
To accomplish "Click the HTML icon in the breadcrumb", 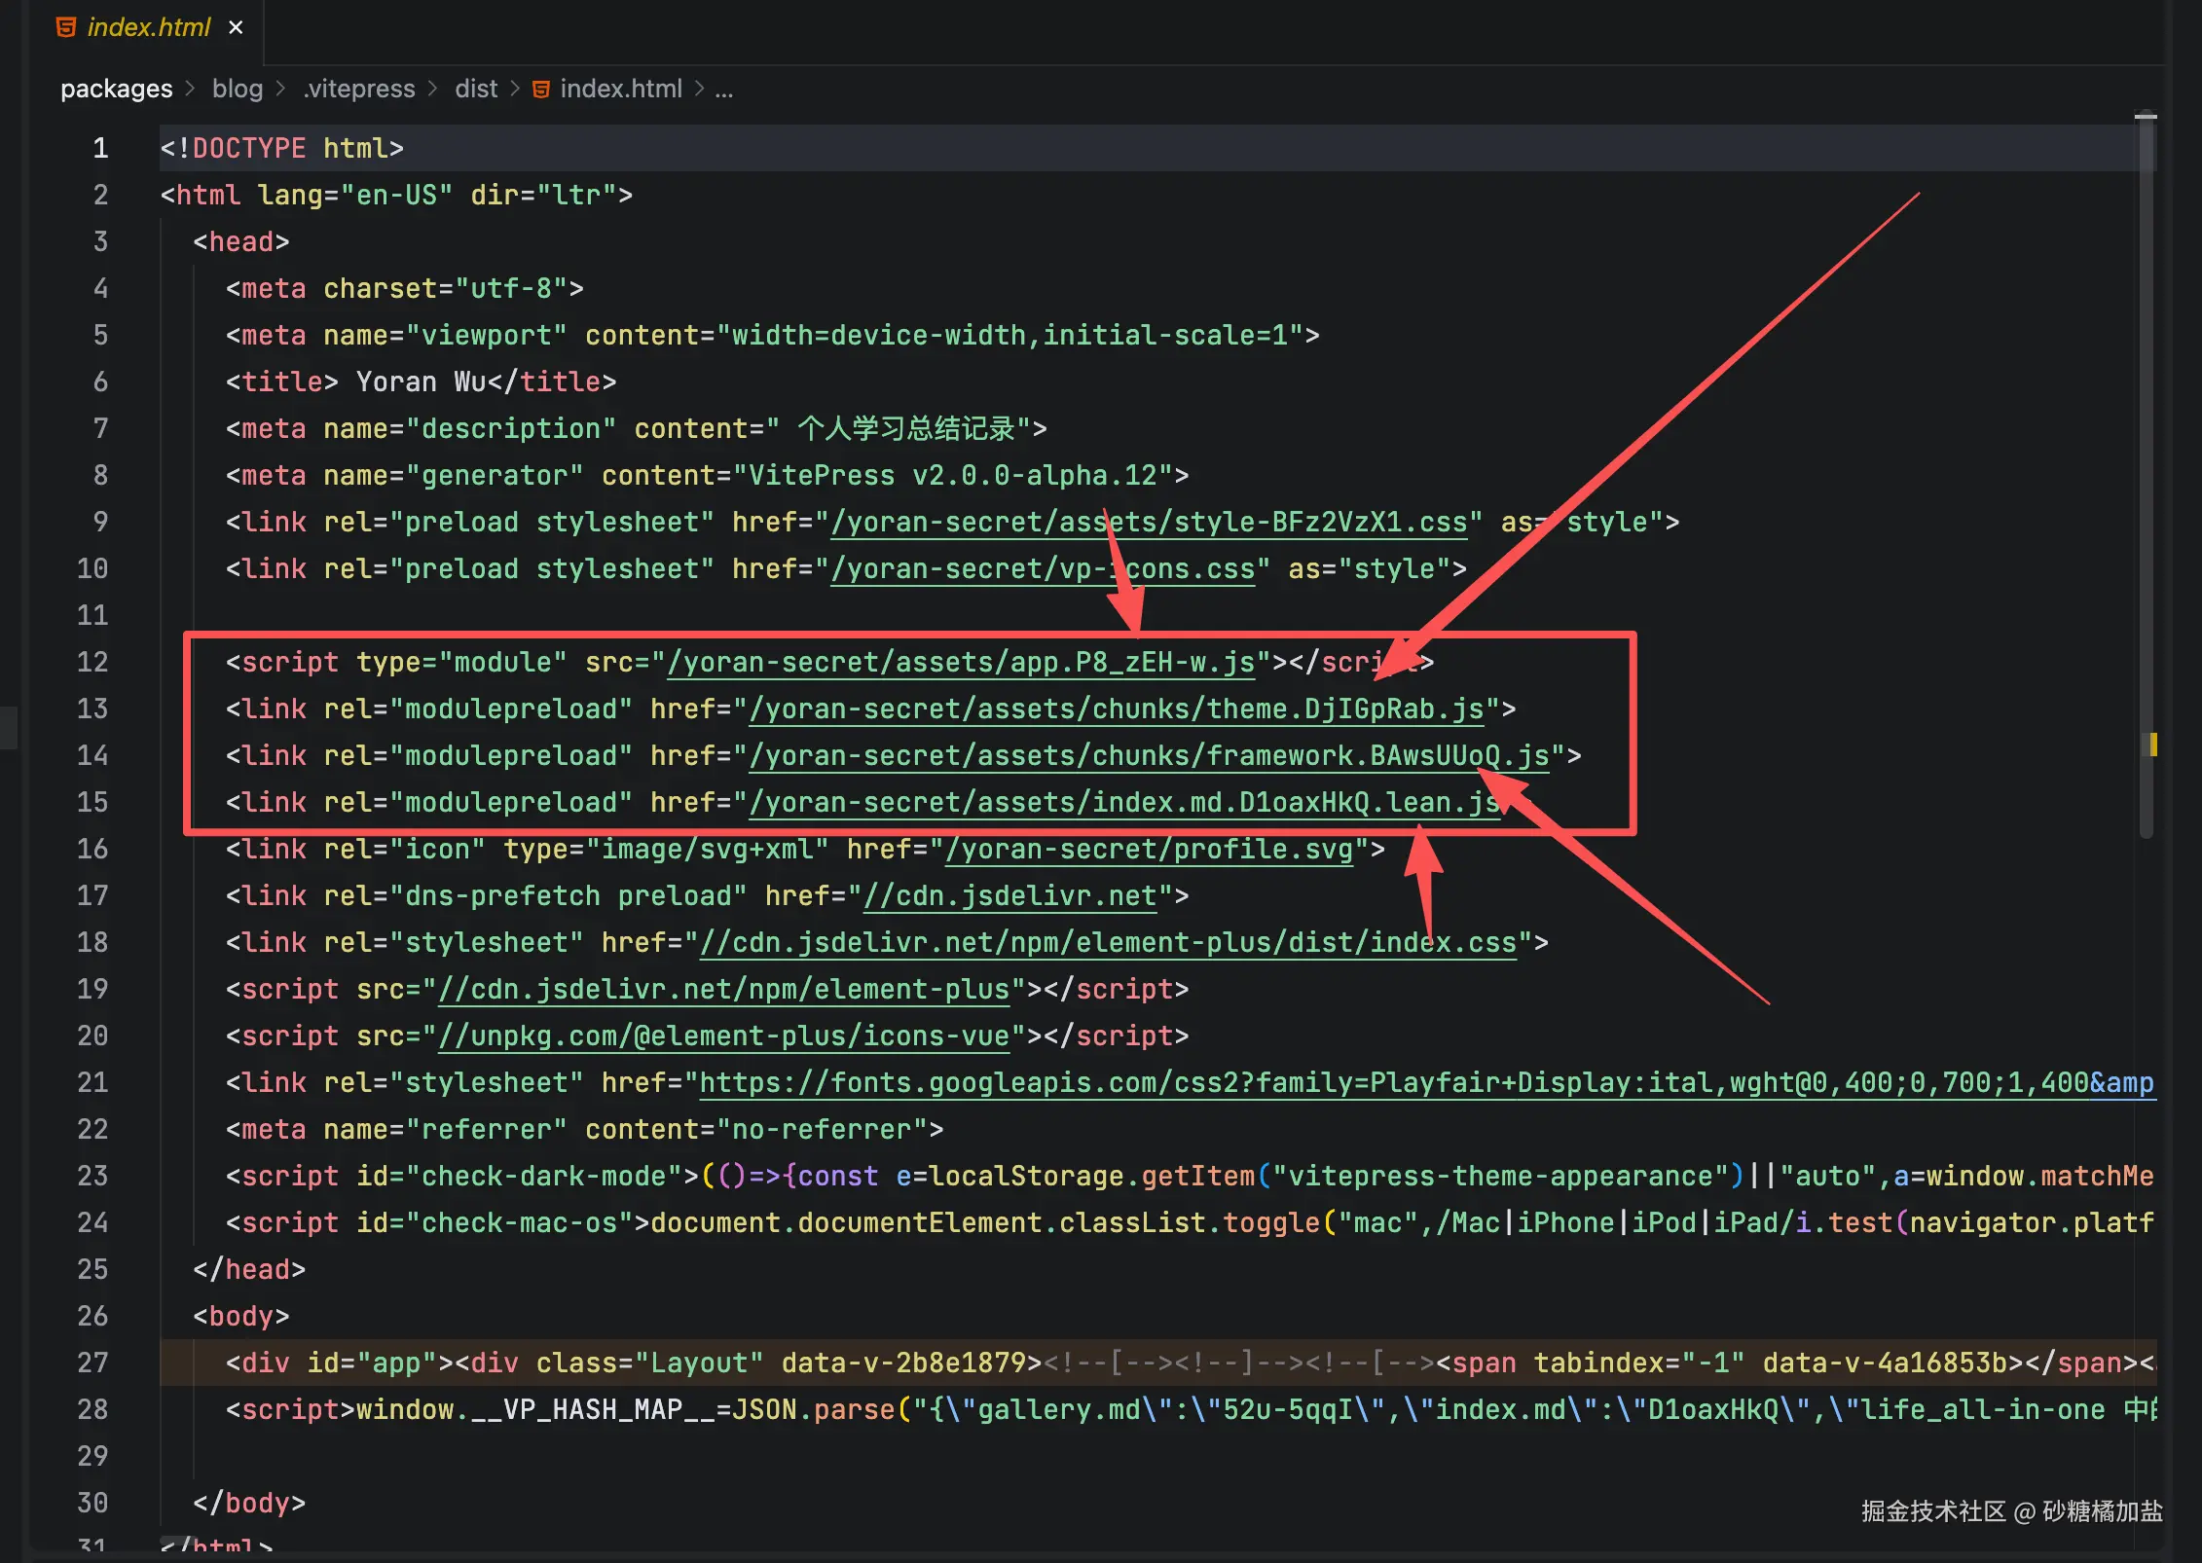I will pos(541,90).
